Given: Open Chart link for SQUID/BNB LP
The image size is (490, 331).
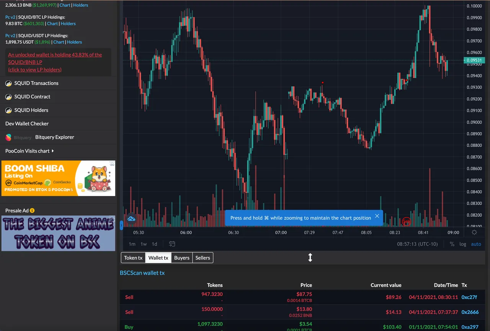Looking at the screenshot, I should [x=65, y=5].
